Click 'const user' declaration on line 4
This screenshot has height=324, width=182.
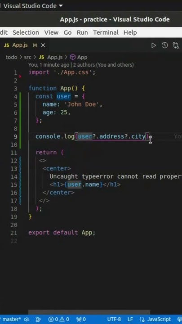(x=53, y=96)
